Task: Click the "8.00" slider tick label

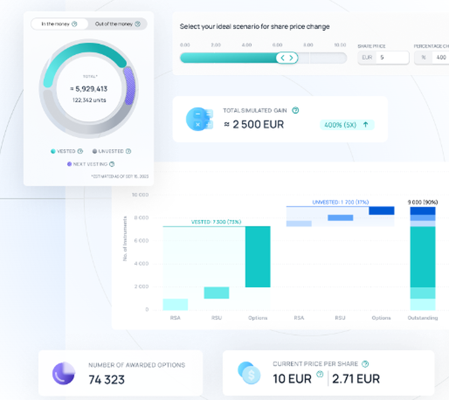Action: click(x=308, y=45)
